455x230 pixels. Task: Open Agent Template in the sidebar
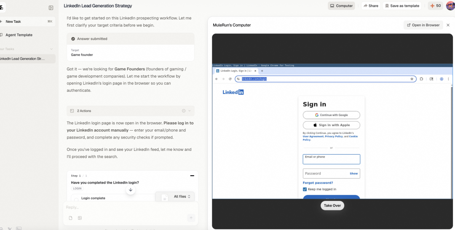pos(19,35)
